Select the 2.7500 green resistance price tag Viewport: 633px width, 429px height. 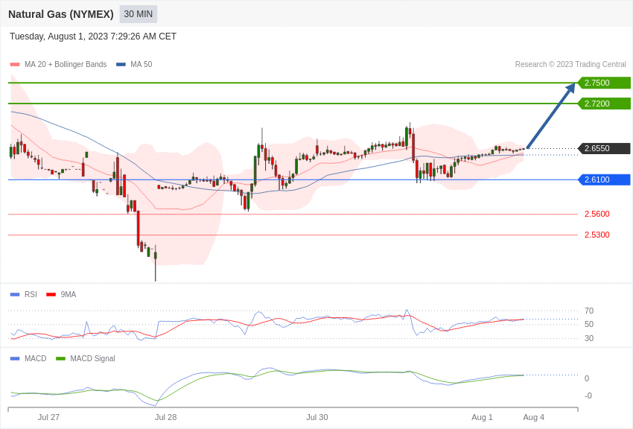[604, 83]
